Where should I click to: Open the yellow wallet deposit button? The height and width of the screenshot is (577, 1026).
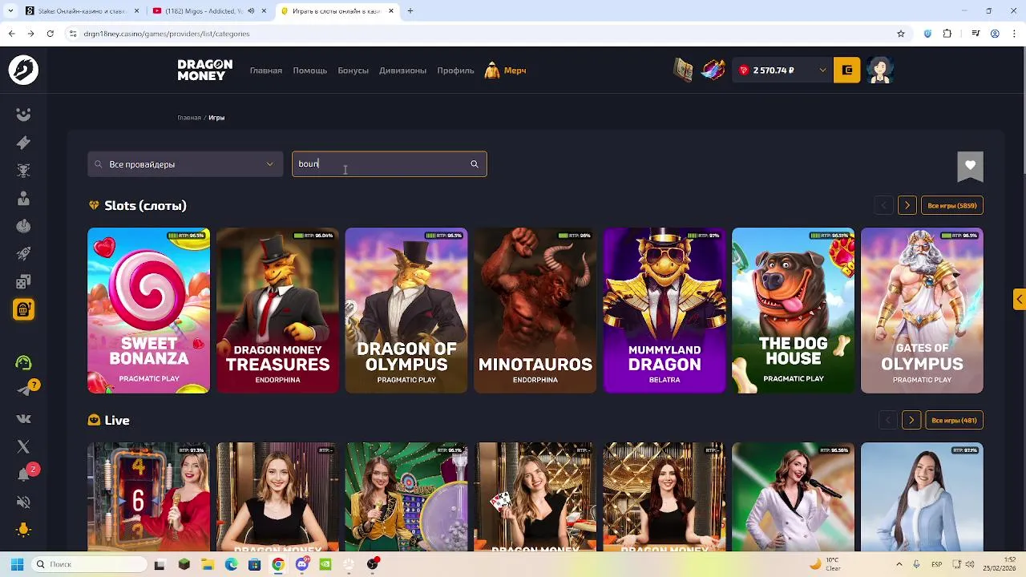coord(847,71)
